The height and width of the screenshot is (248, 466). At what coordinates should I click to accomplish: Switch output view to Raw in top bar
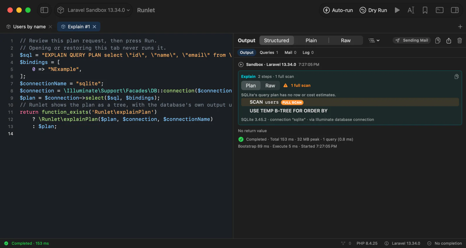(346, 40)
